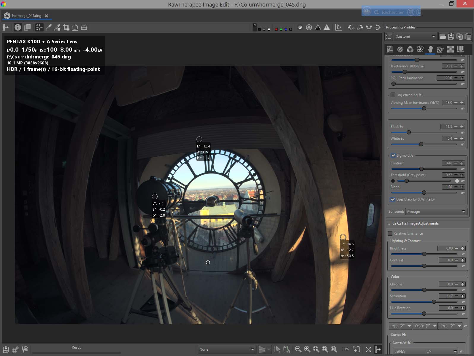Toggle the image info overlay button
Screen dimensions: 474x356
pyautogui.click(x=18, y=28)
